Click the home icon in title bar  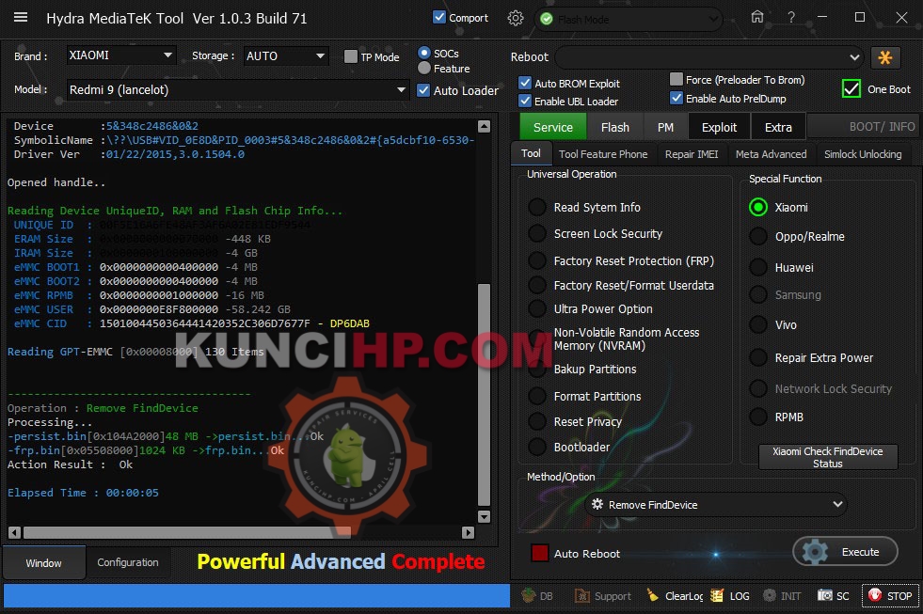coord(757,17)
